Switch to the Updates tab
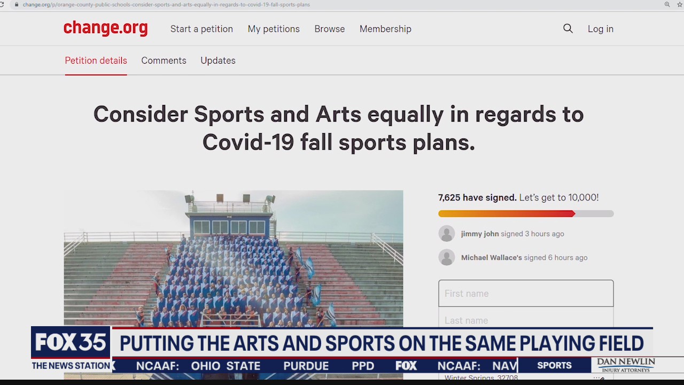Screen dimensions: 684x385 pos(218,60)
